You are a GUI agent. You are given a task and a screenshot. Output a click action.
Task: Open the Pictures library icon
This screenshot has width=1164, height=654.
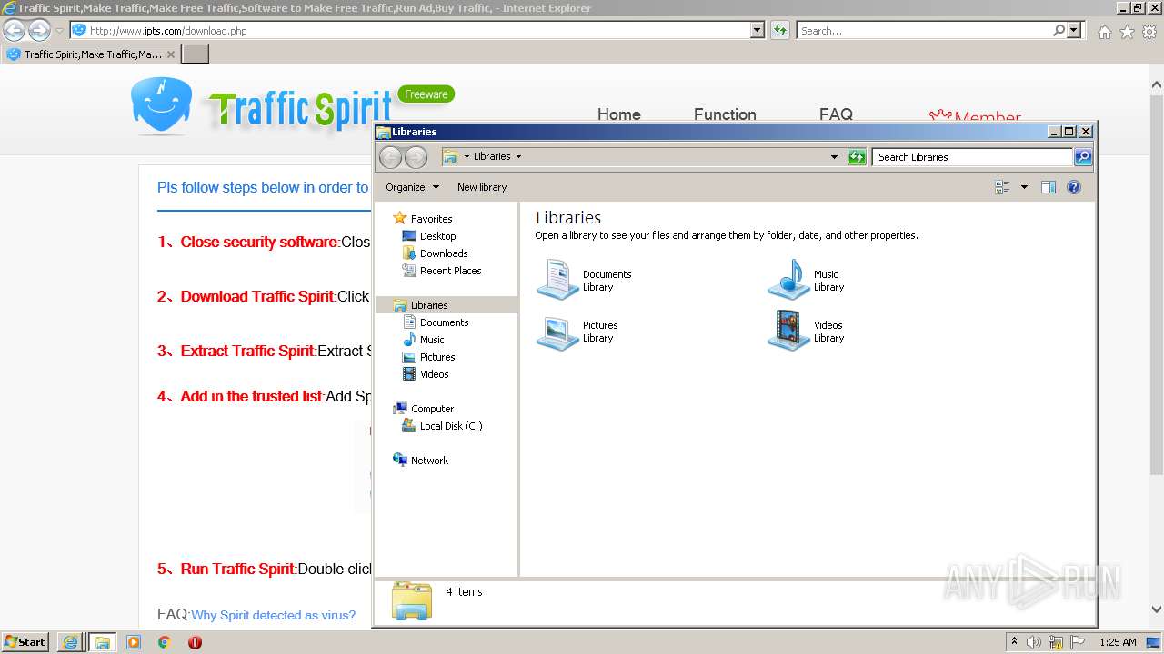(557, 331)
